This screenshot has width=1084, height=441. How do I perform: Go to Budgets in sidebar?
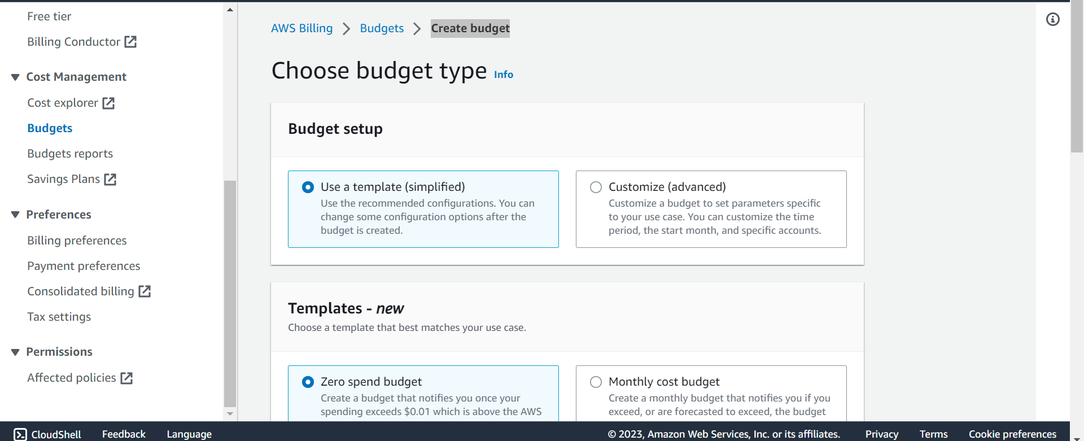coord(50,128)
